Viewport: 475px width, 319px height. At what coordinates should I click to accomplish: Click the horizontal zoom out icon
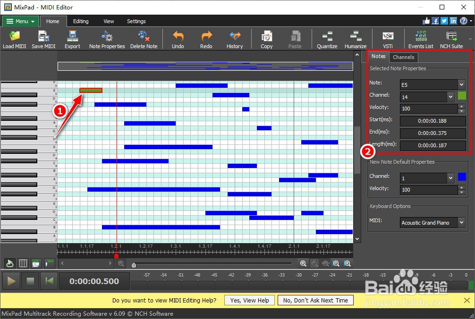tap(336, 264)
